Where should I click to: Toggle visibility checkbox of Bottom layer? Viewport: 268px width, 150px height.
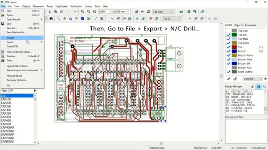(229, 51)
